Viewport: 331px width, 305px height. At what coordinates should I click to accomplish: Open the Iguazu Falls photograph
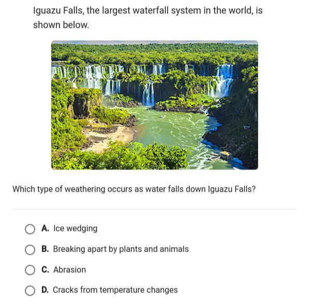point(155,105)
